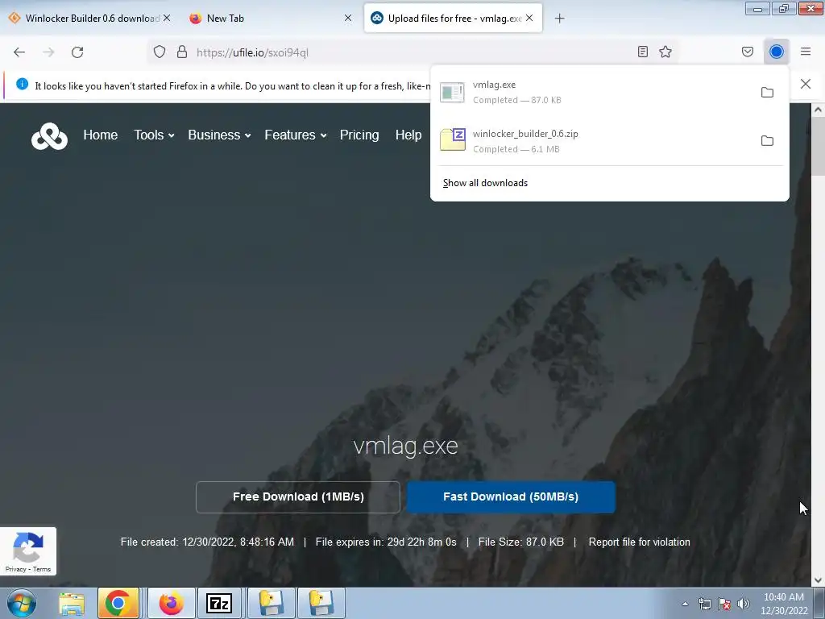Go back with the browser back arrow

pos(19,52)
